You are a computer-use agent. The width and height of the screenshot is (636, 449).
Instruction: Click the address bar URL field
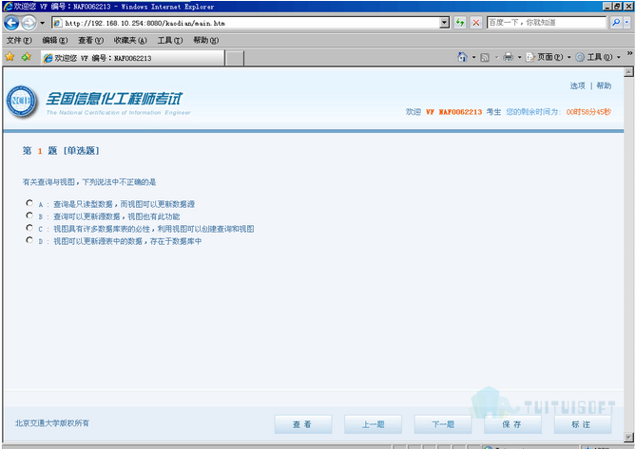tap(246, 23)
